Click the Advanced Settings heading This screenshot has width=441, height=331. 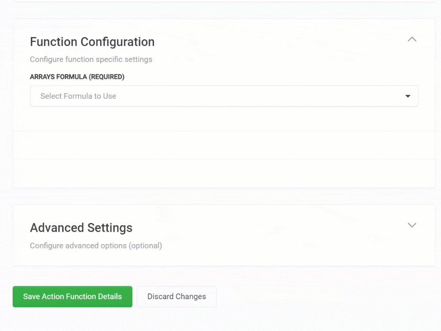(x=81, y=228)
